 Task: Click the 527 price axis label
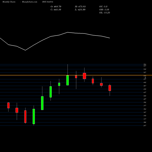point(145,72)
